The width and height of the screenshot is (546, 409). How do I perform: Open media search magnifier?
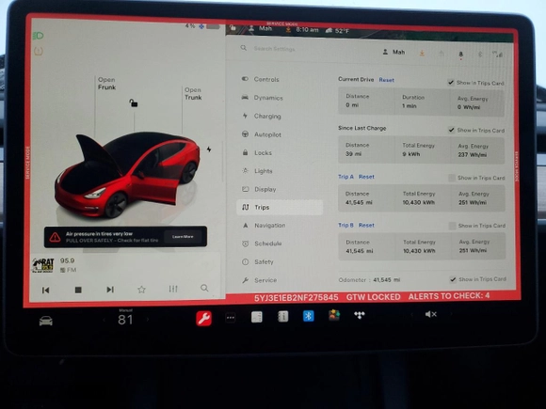click(x=204, y=288)
